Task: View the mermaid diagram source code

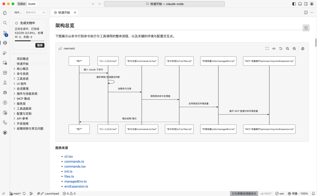Action: pyautogui.click(x=274, y=48)
